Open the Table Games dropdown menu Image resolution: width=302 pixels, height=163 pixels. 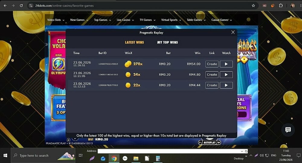196,20
